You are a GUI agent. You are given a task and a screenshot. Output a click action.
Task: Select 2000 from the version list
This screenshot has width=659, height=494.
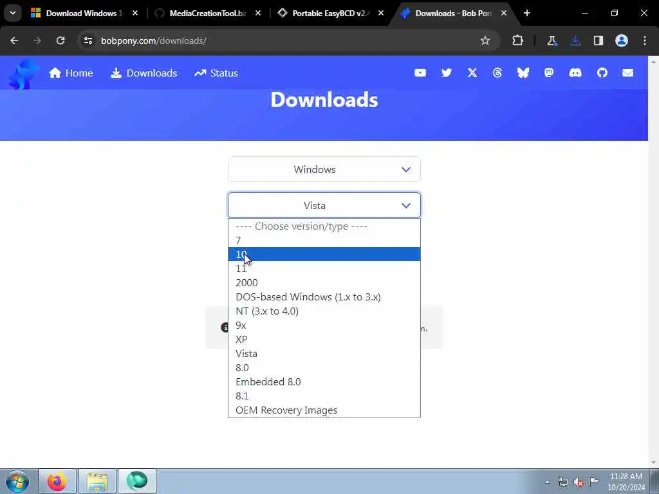324,283
